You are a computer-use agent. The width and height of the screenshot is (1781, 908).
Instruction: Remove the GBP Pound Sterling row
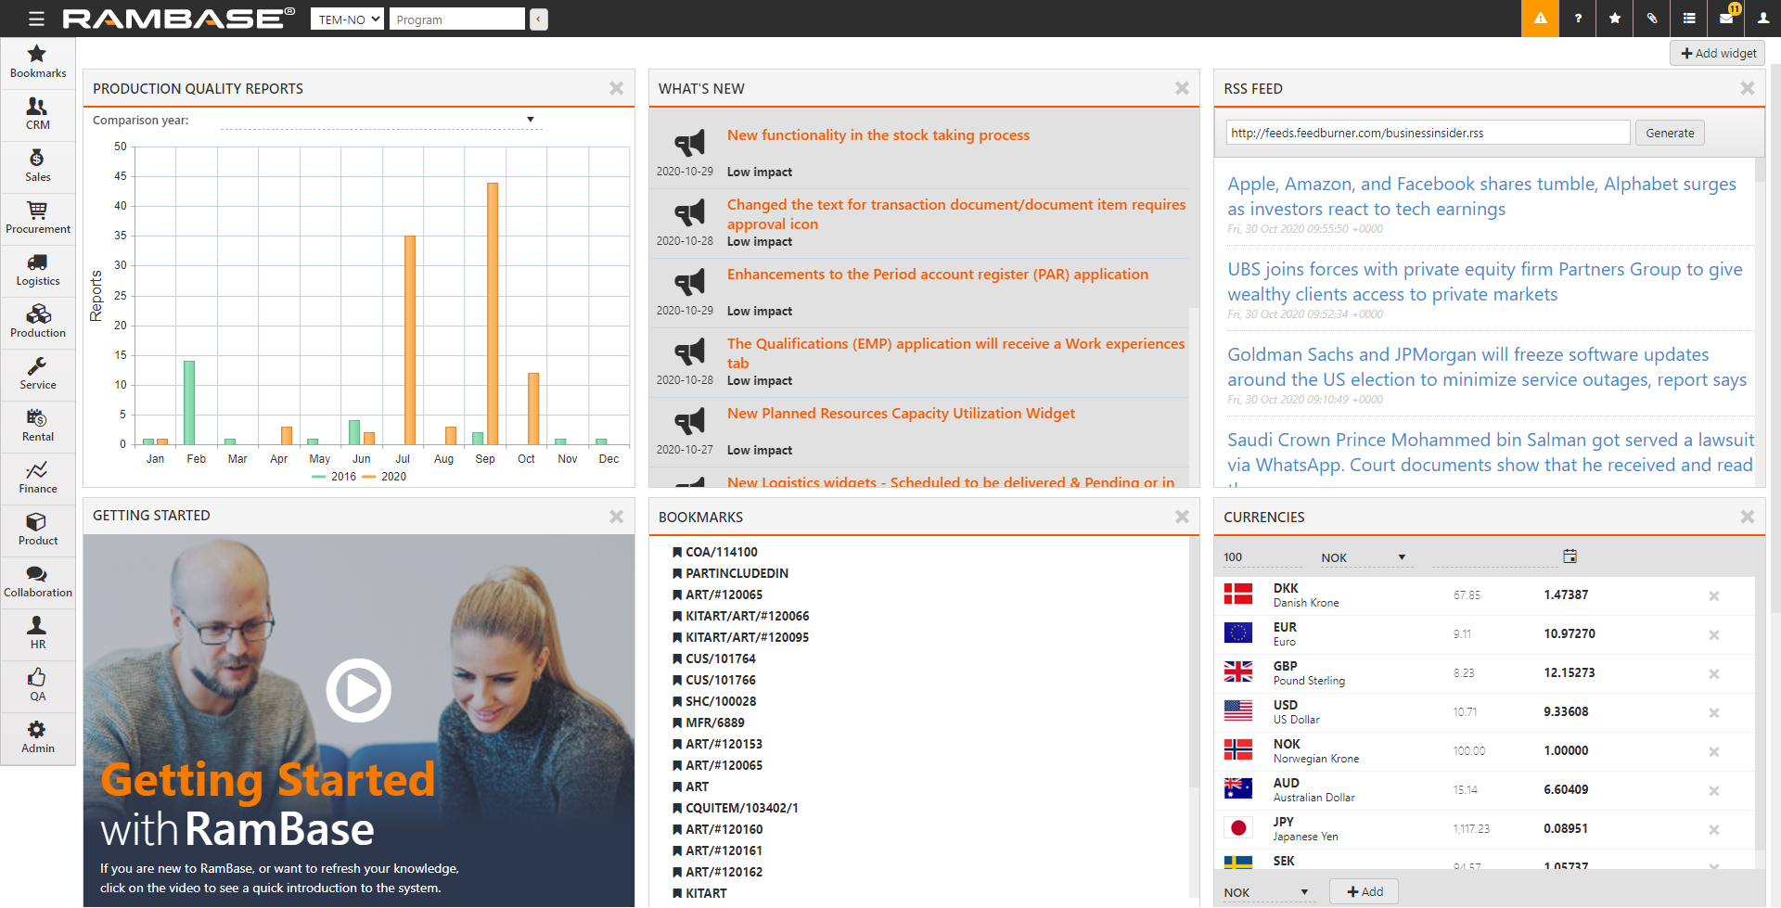coord(1713,674)
